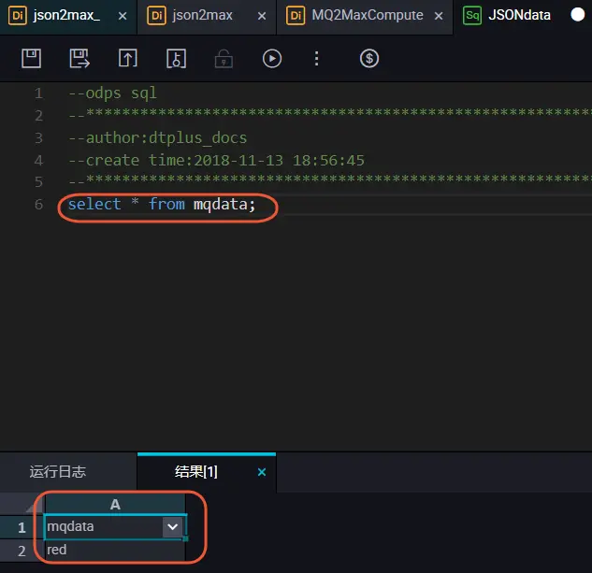
Task: Click line number 6 in gutter
Action: [x=38, y=204]
